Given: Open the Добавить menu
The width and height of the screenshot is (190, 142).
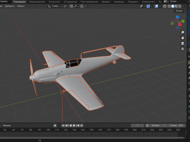Looking at the screenshot, I should (x=9, y=6).
